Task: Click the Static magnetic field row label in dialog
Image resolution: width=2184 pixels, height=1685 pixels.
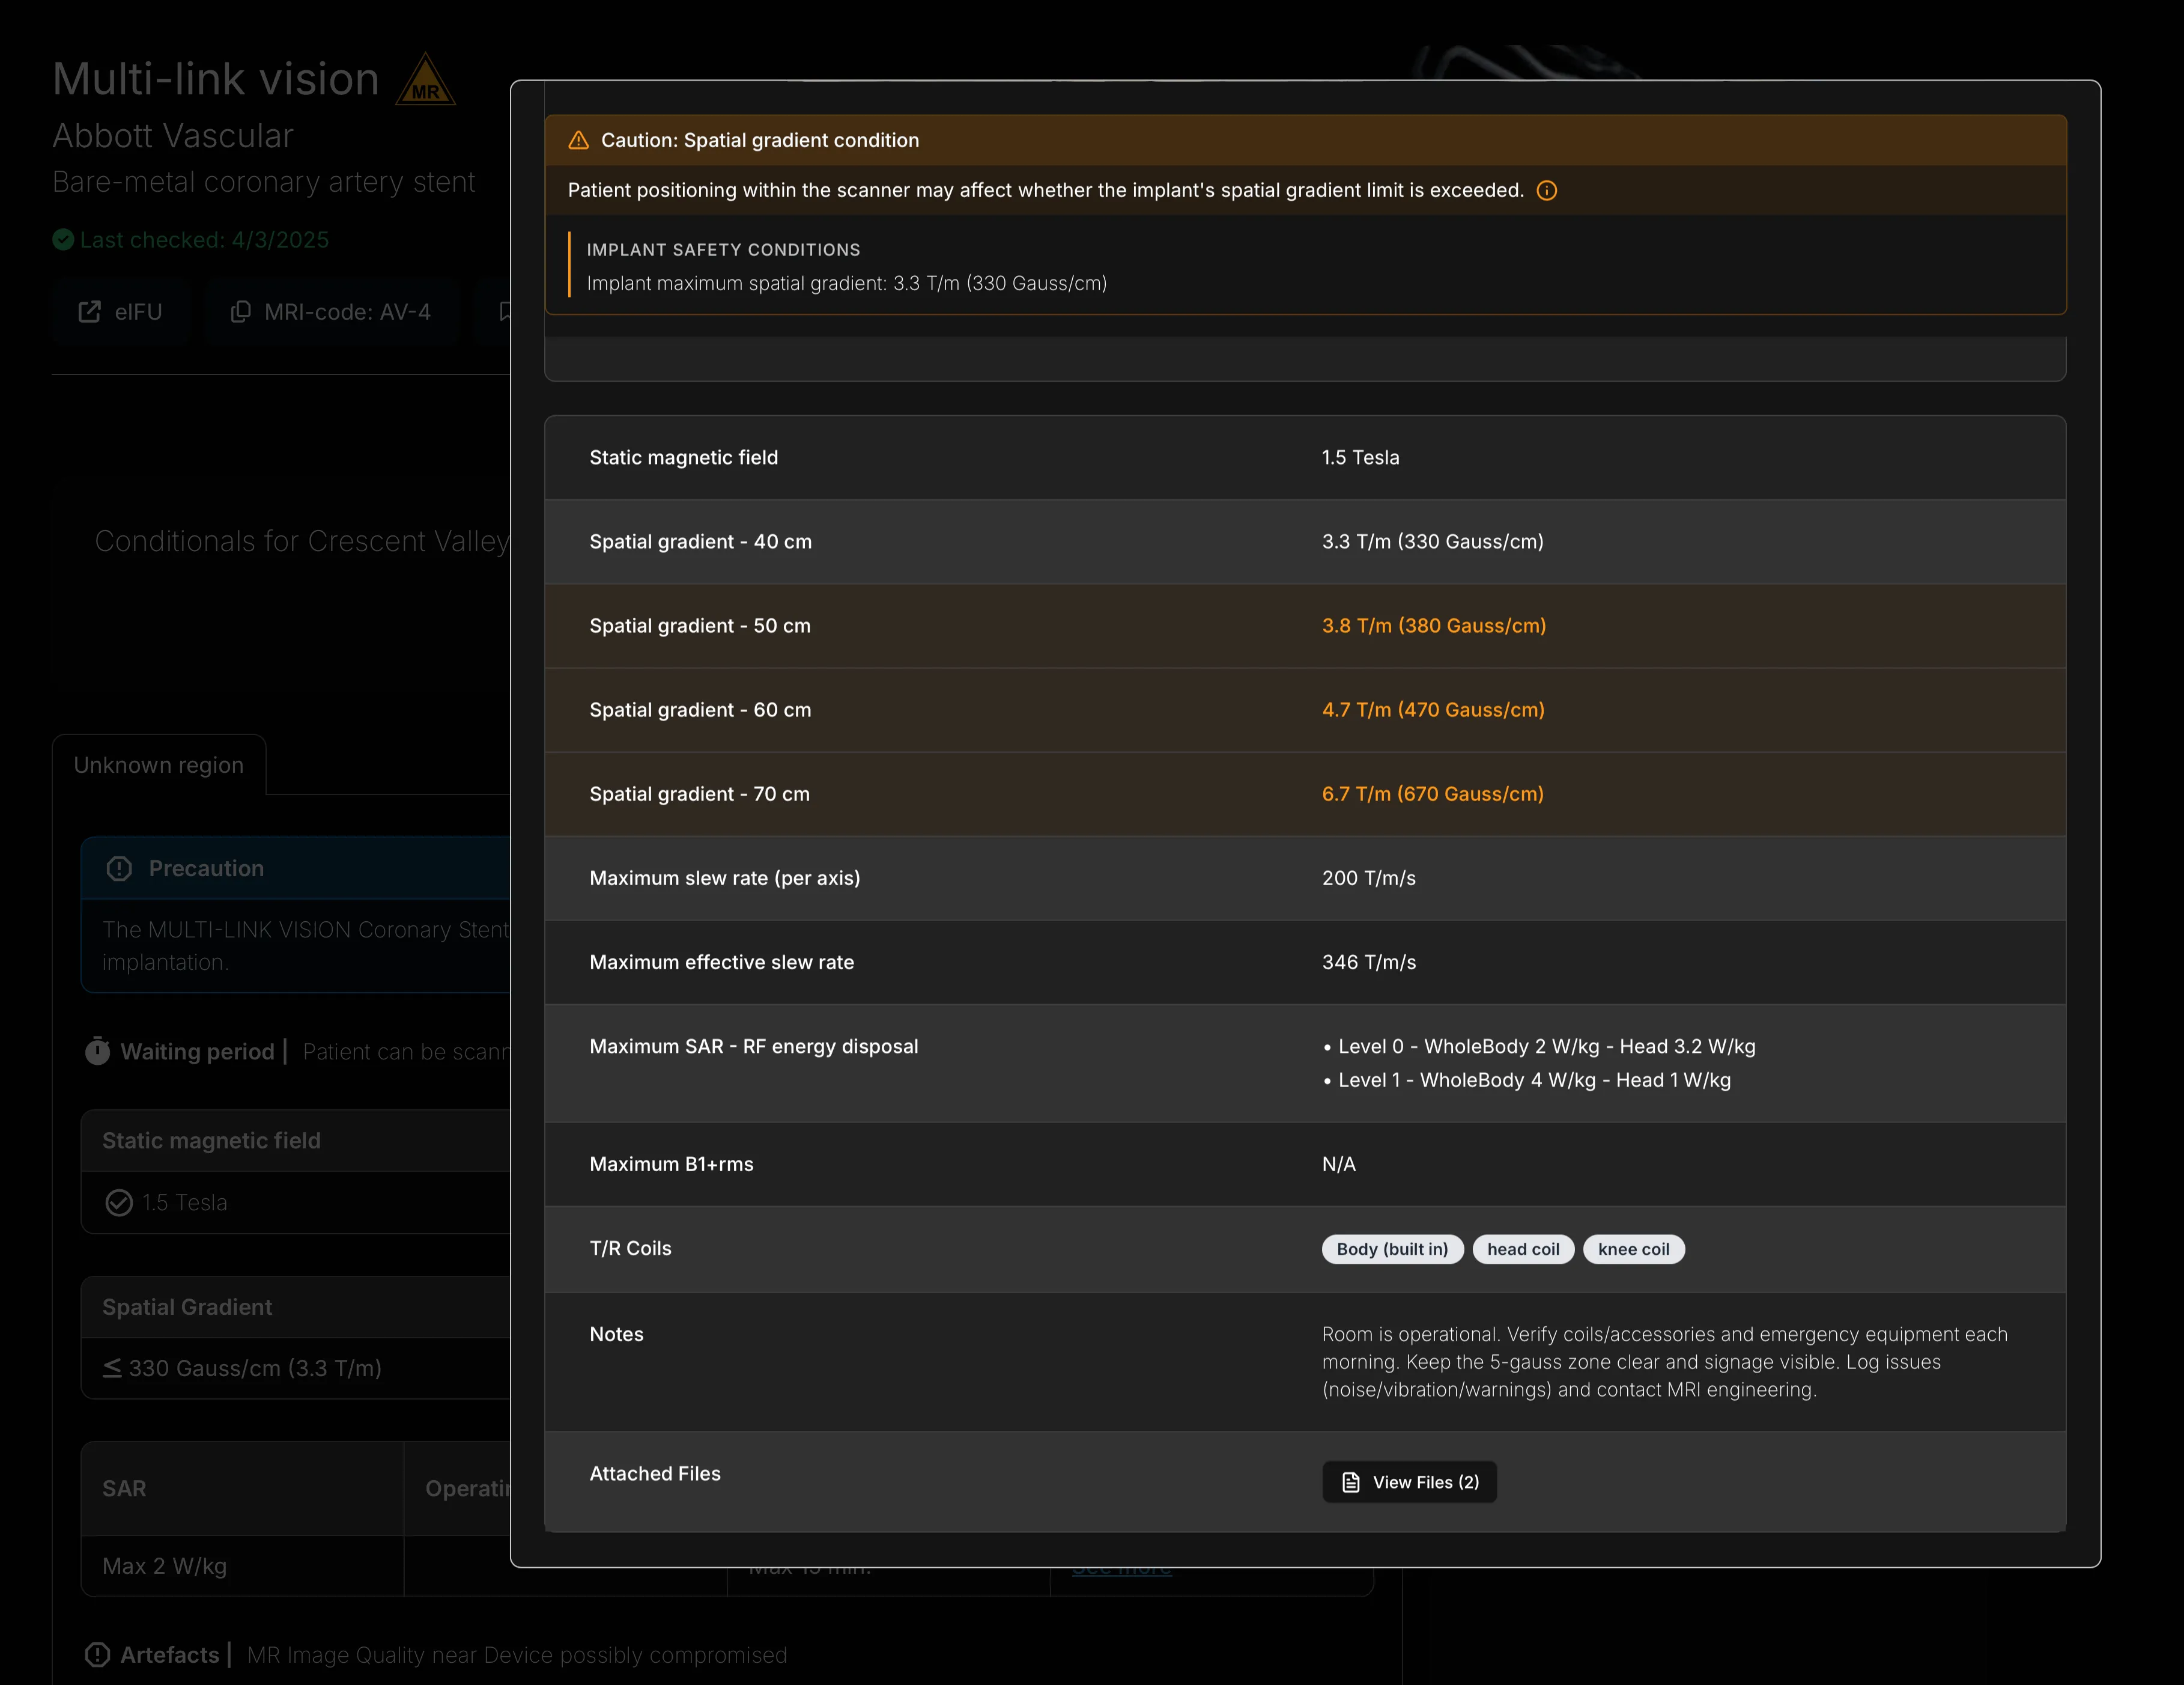Action: (684, 457)
